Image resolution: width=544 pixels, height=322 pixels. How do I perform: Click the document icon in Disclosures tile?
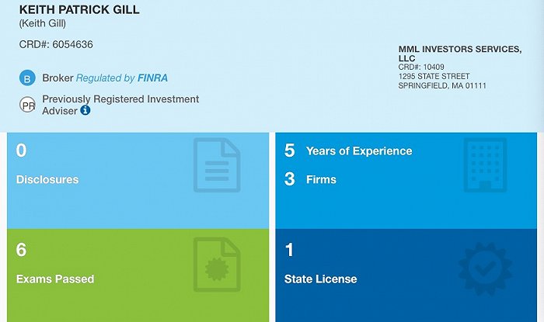coord(217,164)
